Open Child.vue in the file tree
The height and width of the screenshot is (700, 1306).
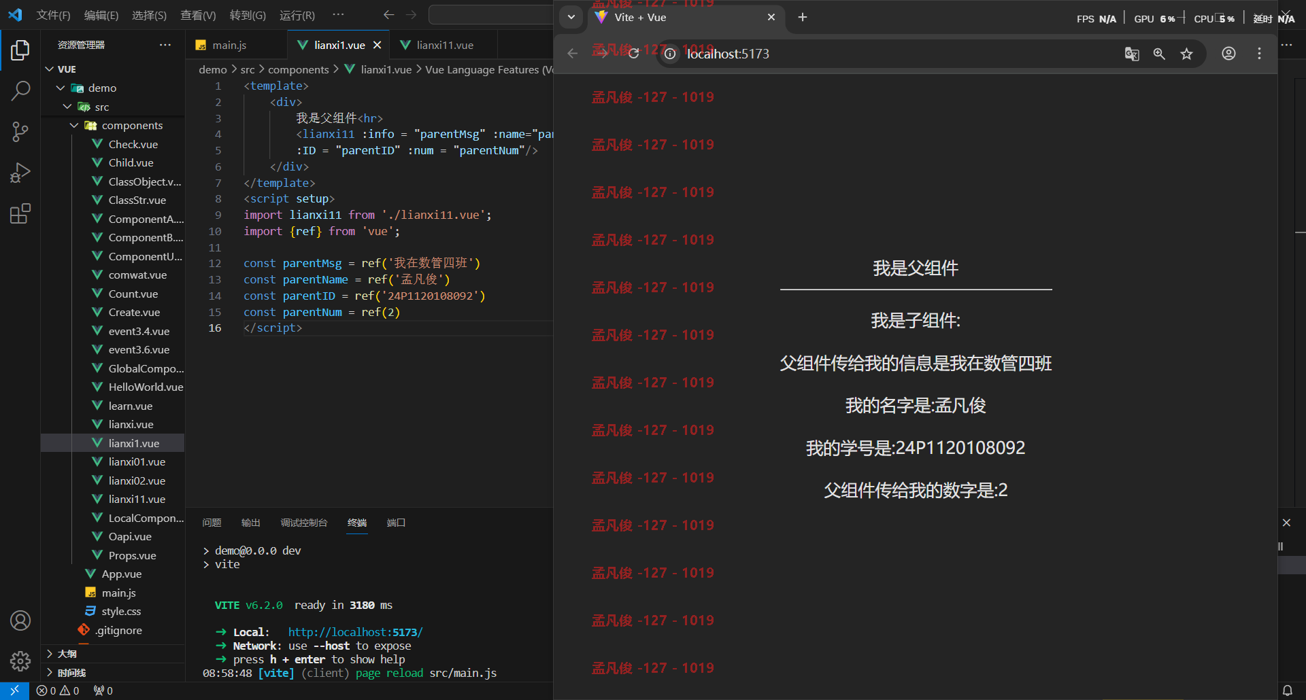[x=131, y=162]
